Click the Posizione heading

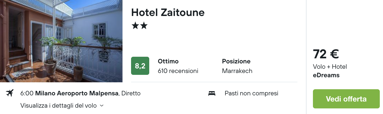(x=236, y=61)
